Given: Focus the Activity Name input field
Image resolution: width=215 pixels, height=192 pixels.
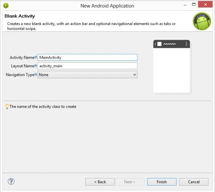Looking at the screenshot, I should (87, 57).
